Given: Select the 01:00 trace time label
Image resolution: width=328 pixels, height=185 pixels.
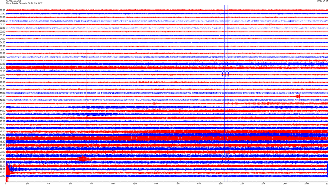Looking at the screenshot, I should tap(2, 17).
